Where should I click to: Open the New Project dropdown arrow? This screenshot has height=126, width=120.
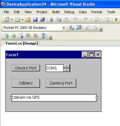(12, 19)
